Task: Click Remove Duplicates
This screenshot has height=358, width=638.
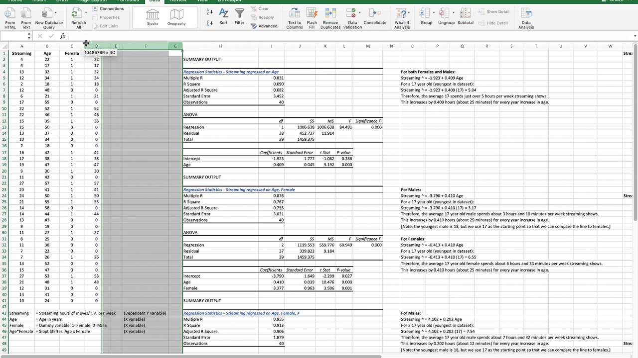Action: coord(330,18)
